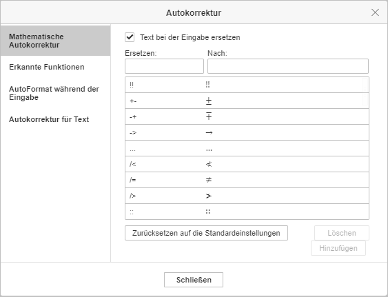Click the Schließen button
This screenshot has width=388, height=297.
194,280
